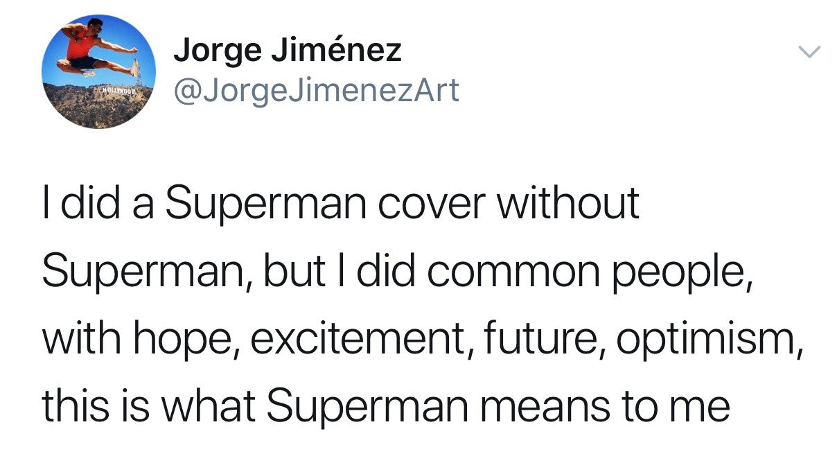
Task: Open the tweet options chevron
Action: click(x=809, y=52)
